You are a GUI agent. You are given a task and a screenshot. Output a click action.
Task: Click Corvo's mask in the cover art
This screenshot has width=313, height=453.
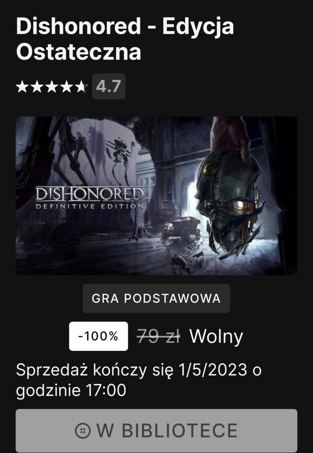point(229,202)
